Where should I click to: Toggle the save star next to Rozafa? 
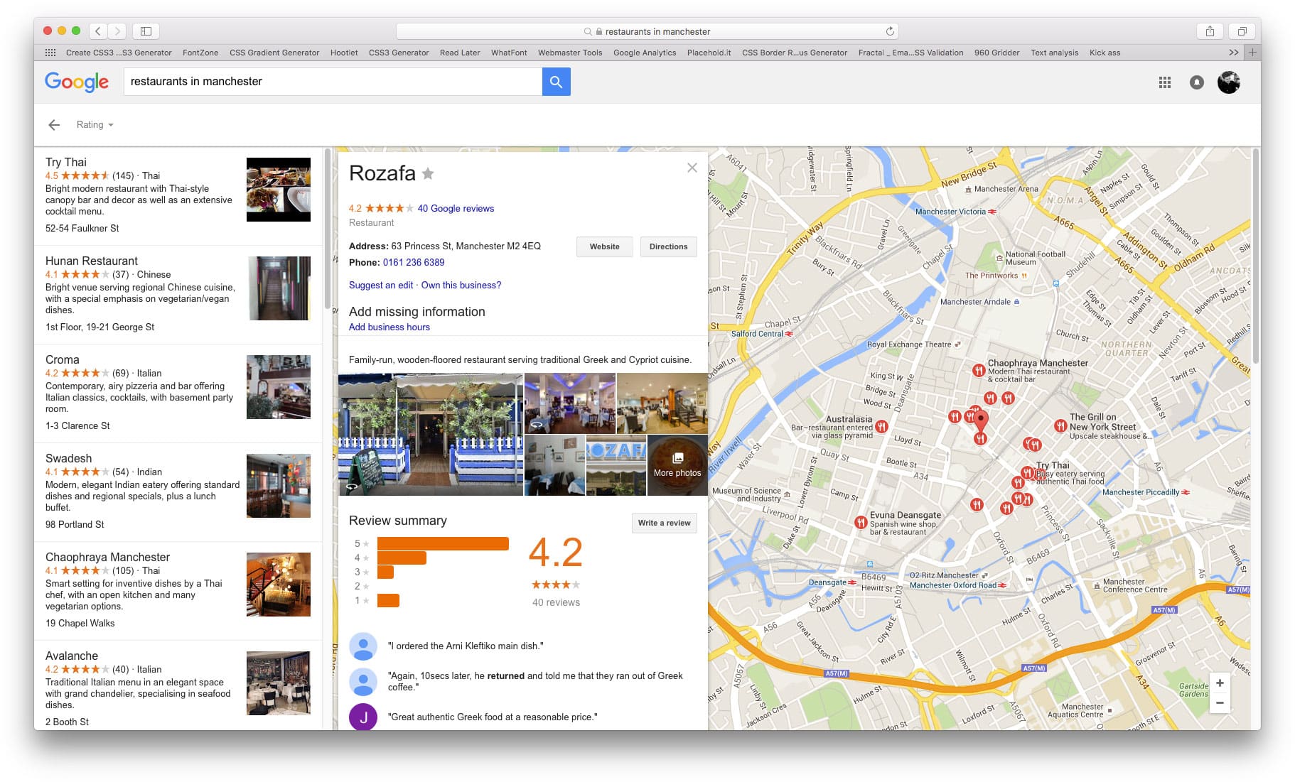(x=427, y=173)
